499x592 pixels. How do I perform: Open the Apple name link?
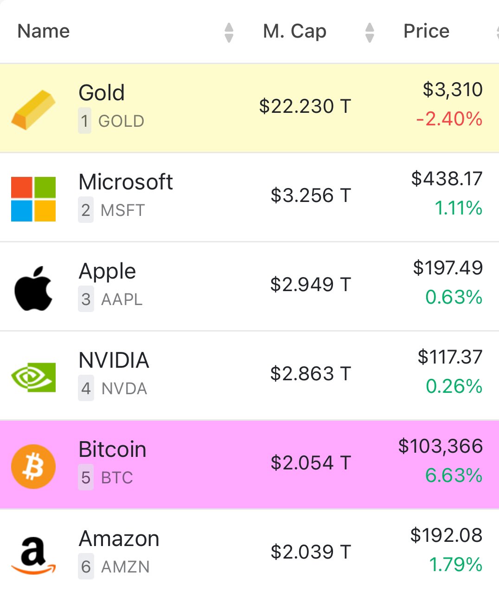click(108, 271)
